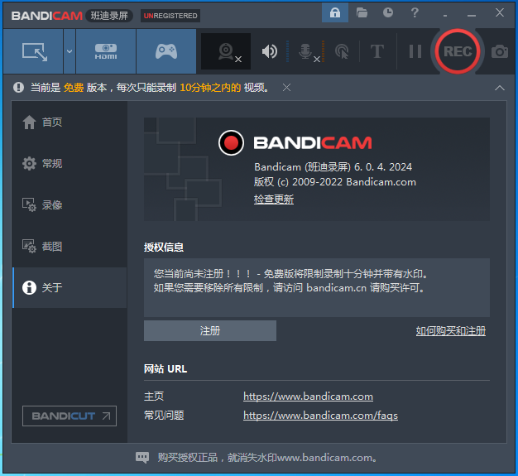Click footer text 购买授权正品，就消失水印
Screen dimensions: 518x476
tap(218, 458)
